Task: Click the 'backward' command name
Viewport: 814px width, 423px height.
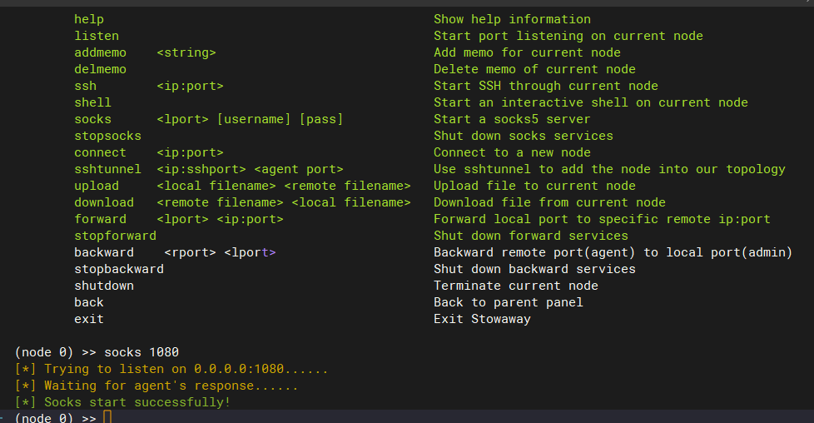Action: [x=104, y=252]
